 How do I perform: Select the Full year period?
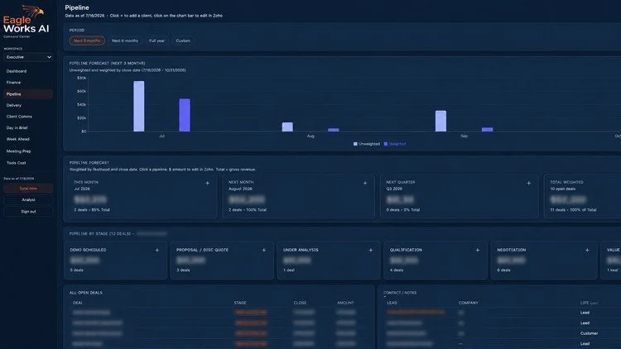(x=156, y=41)
